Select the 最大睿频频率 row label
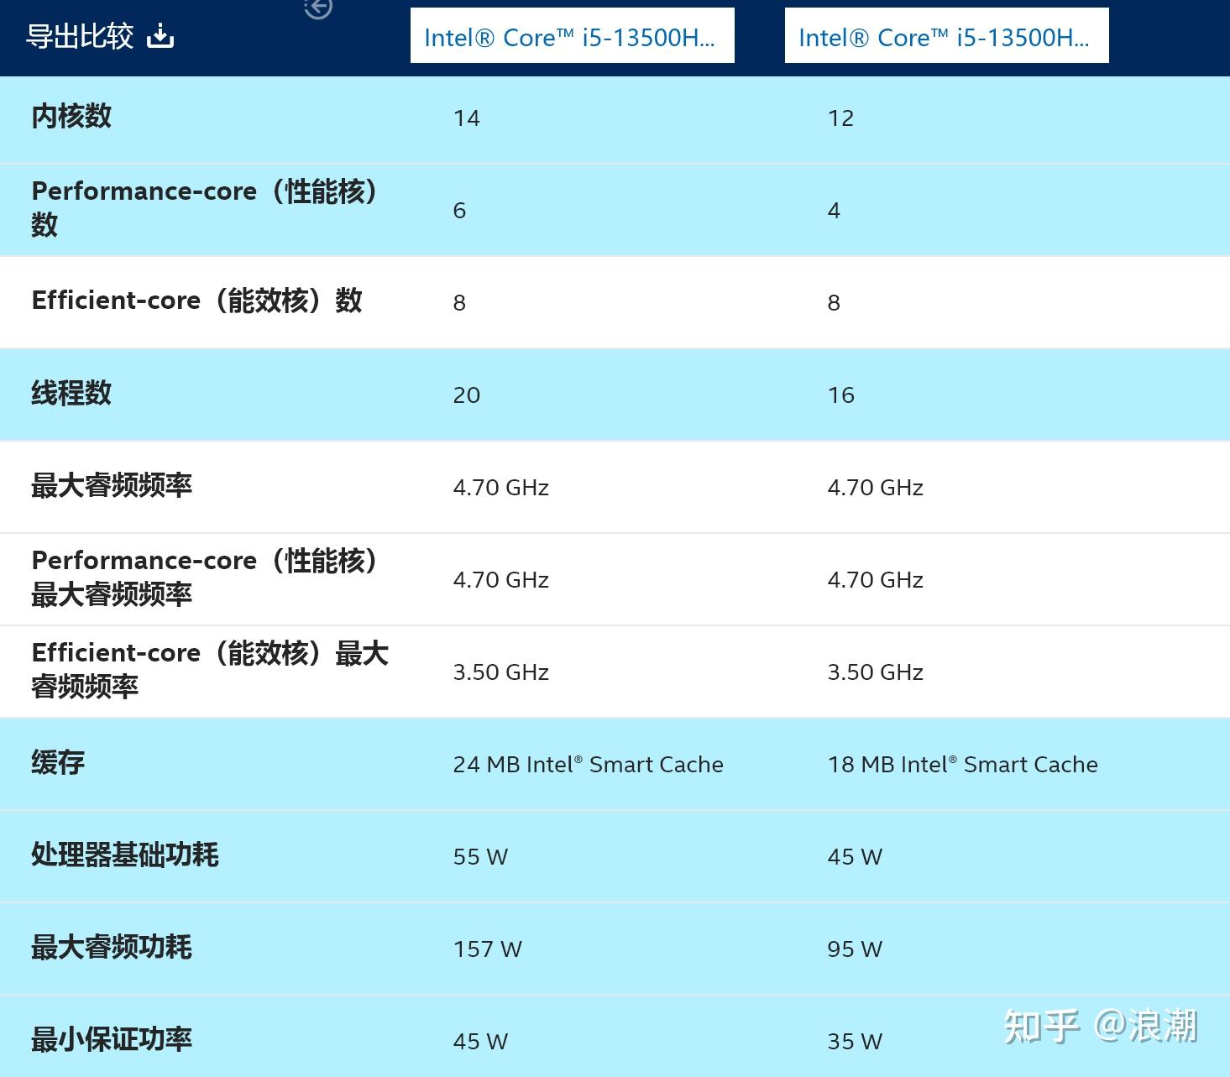Screen dimensions: 1230x1077 pos(111,487)
